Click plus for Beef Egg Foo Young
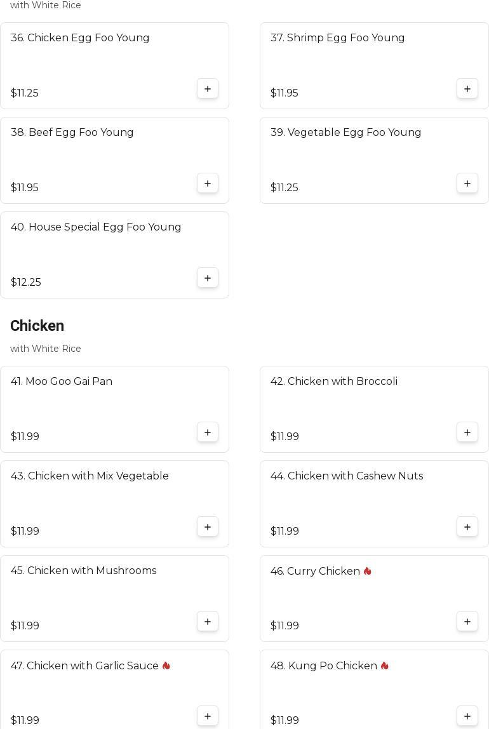489x729 pixels. pyautogui.click(x=208, y=184)
